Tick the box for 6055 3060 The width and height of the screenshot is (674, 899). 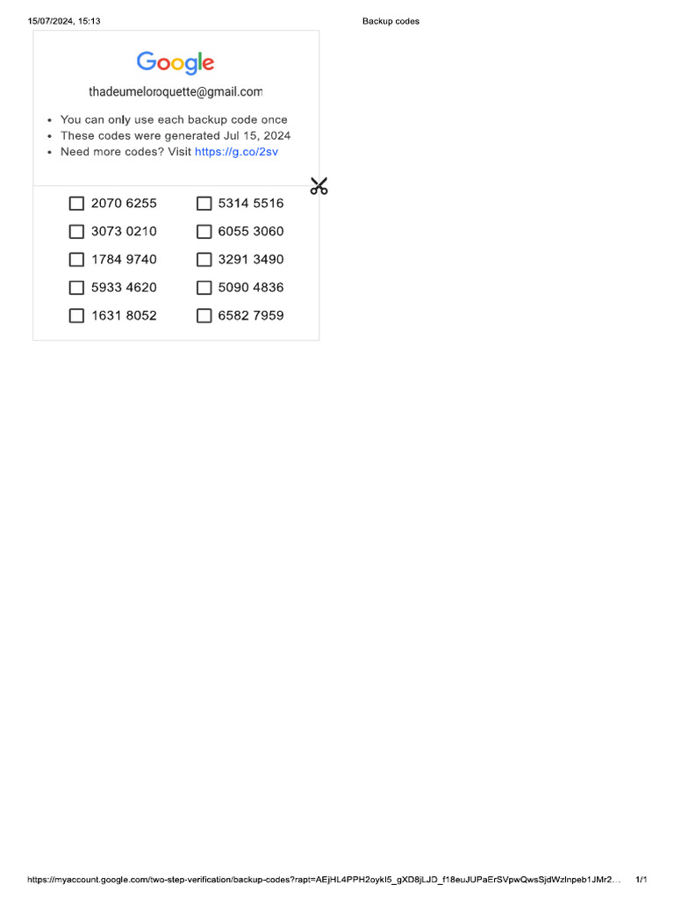pos(204,232)
